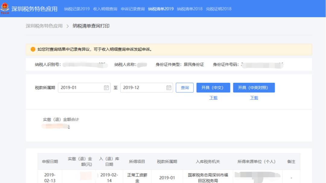The width and height of the screenshot is (326, 183).
Task: Click the Shenzhen tax emblem logo
Action: point(5,8)
